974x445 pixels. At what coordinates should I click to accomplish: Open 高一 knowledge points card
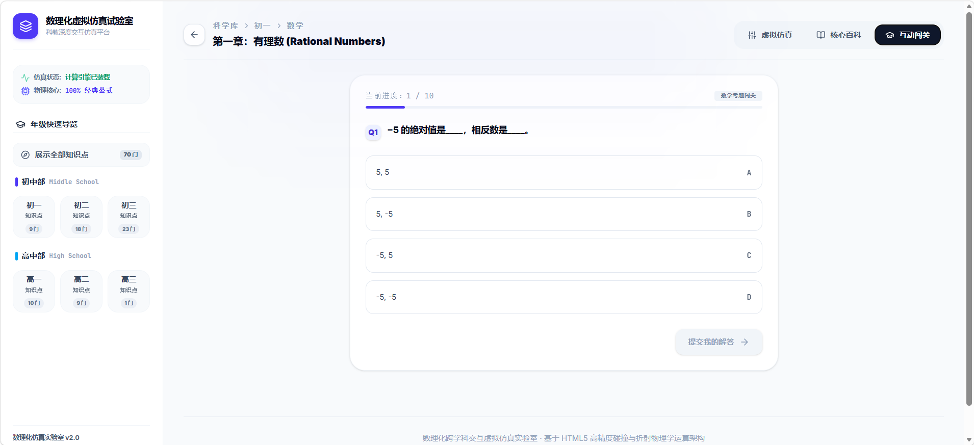pyautogui.click(x=34, y=291)
